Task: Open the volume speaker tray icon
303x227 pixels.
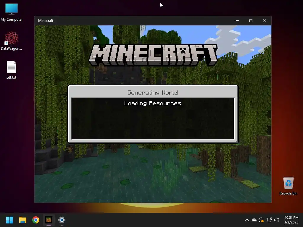Action: point(277,220)
